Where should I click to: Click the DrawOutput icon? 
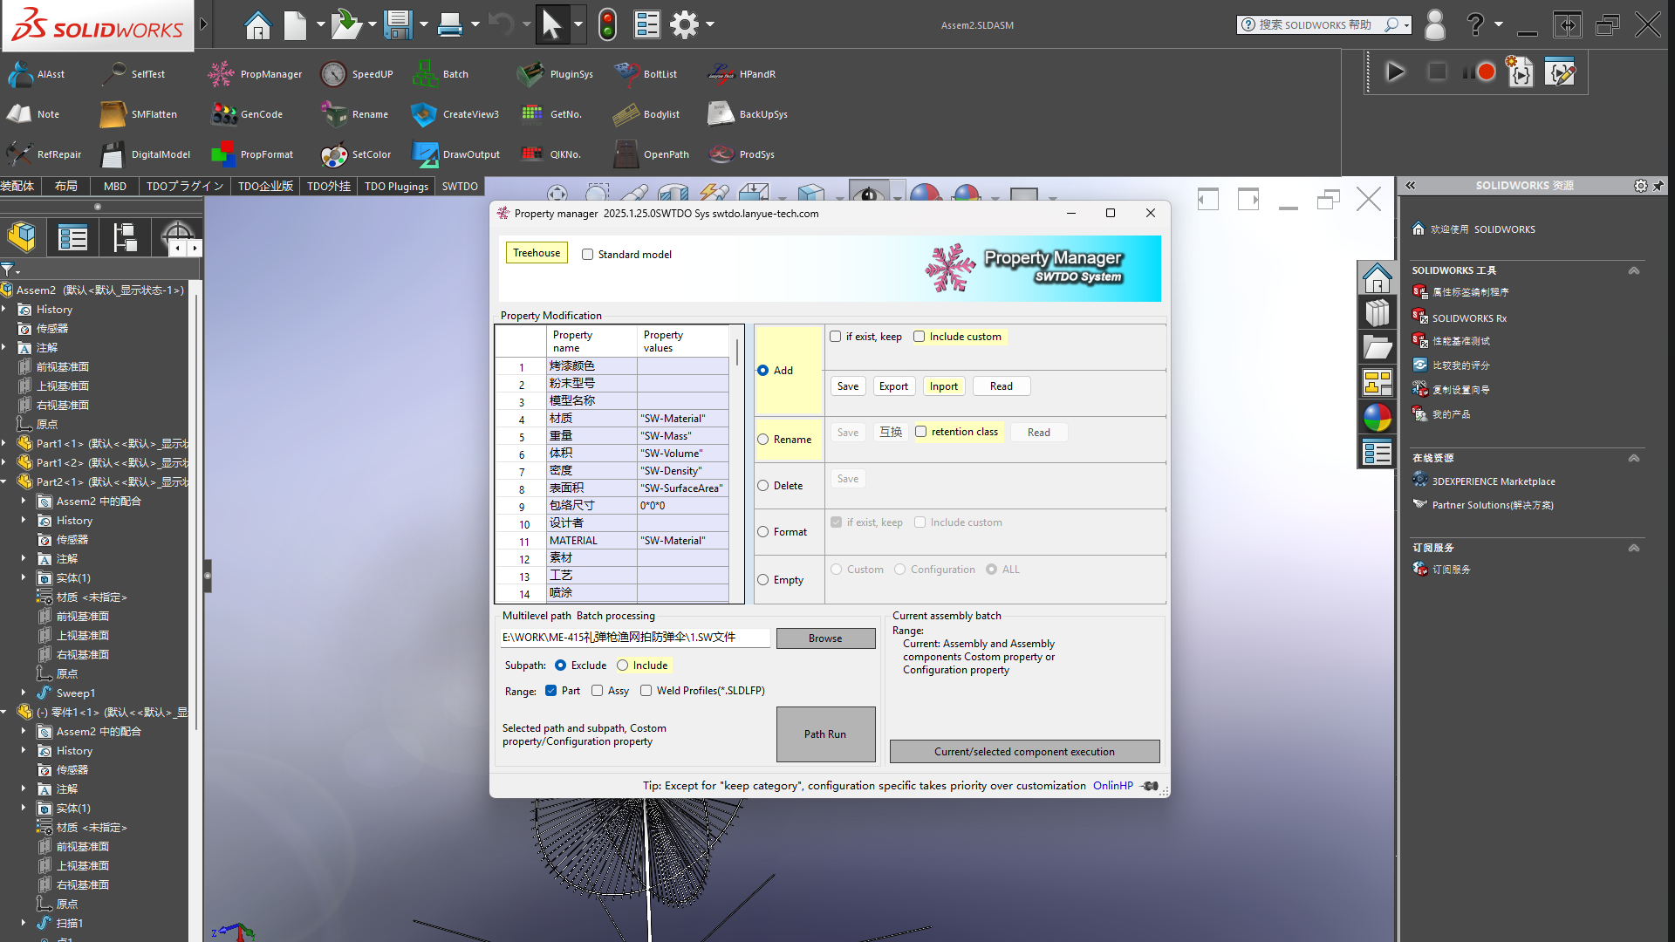(x=425, y=154)
